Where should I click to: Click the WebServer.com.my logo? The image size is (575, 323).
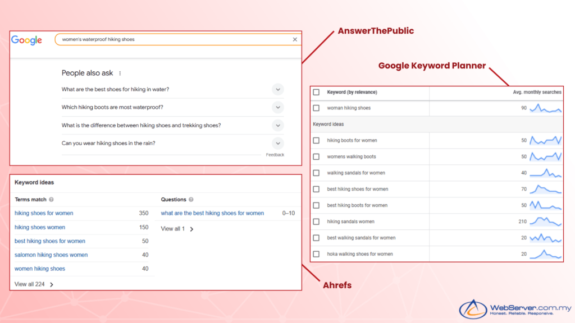[515, 309]
